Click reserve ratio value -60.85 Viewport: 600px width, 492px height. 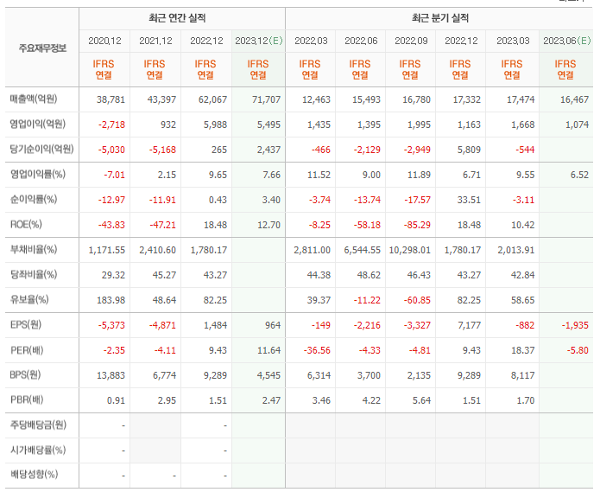(417, 300)
